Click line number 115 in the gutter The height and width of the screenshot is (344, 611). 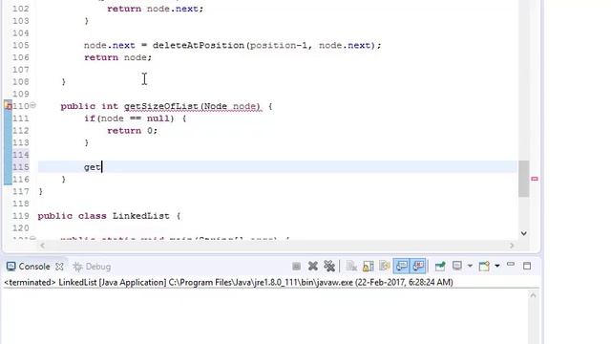[21, 167]
